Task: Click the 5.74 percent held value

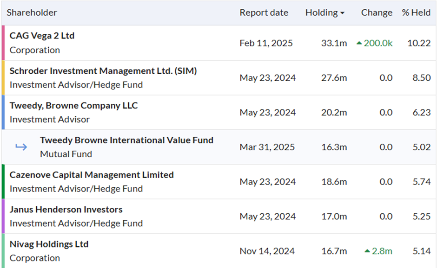Action: (x=422, y=182)
